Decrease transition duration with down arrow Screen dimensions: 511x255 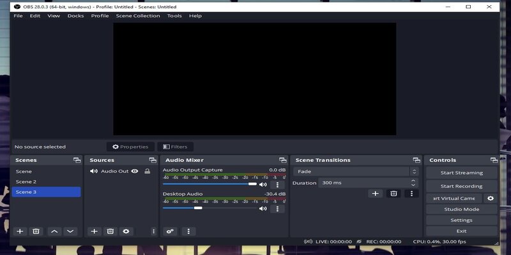[413, 185]
